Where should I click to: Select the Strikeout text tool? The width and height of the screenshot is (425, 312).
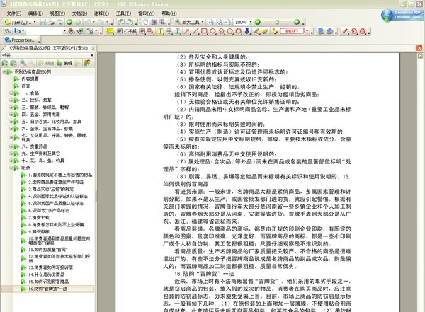pyautogui.click(x=169, y=31)
